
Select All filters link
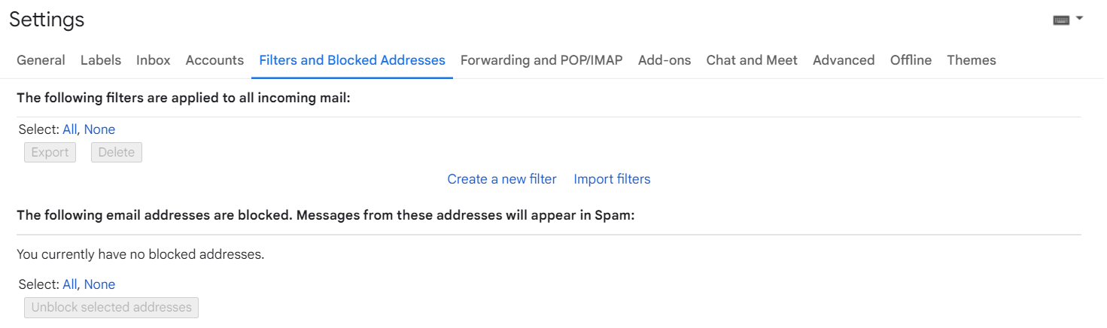pos(70,129)
